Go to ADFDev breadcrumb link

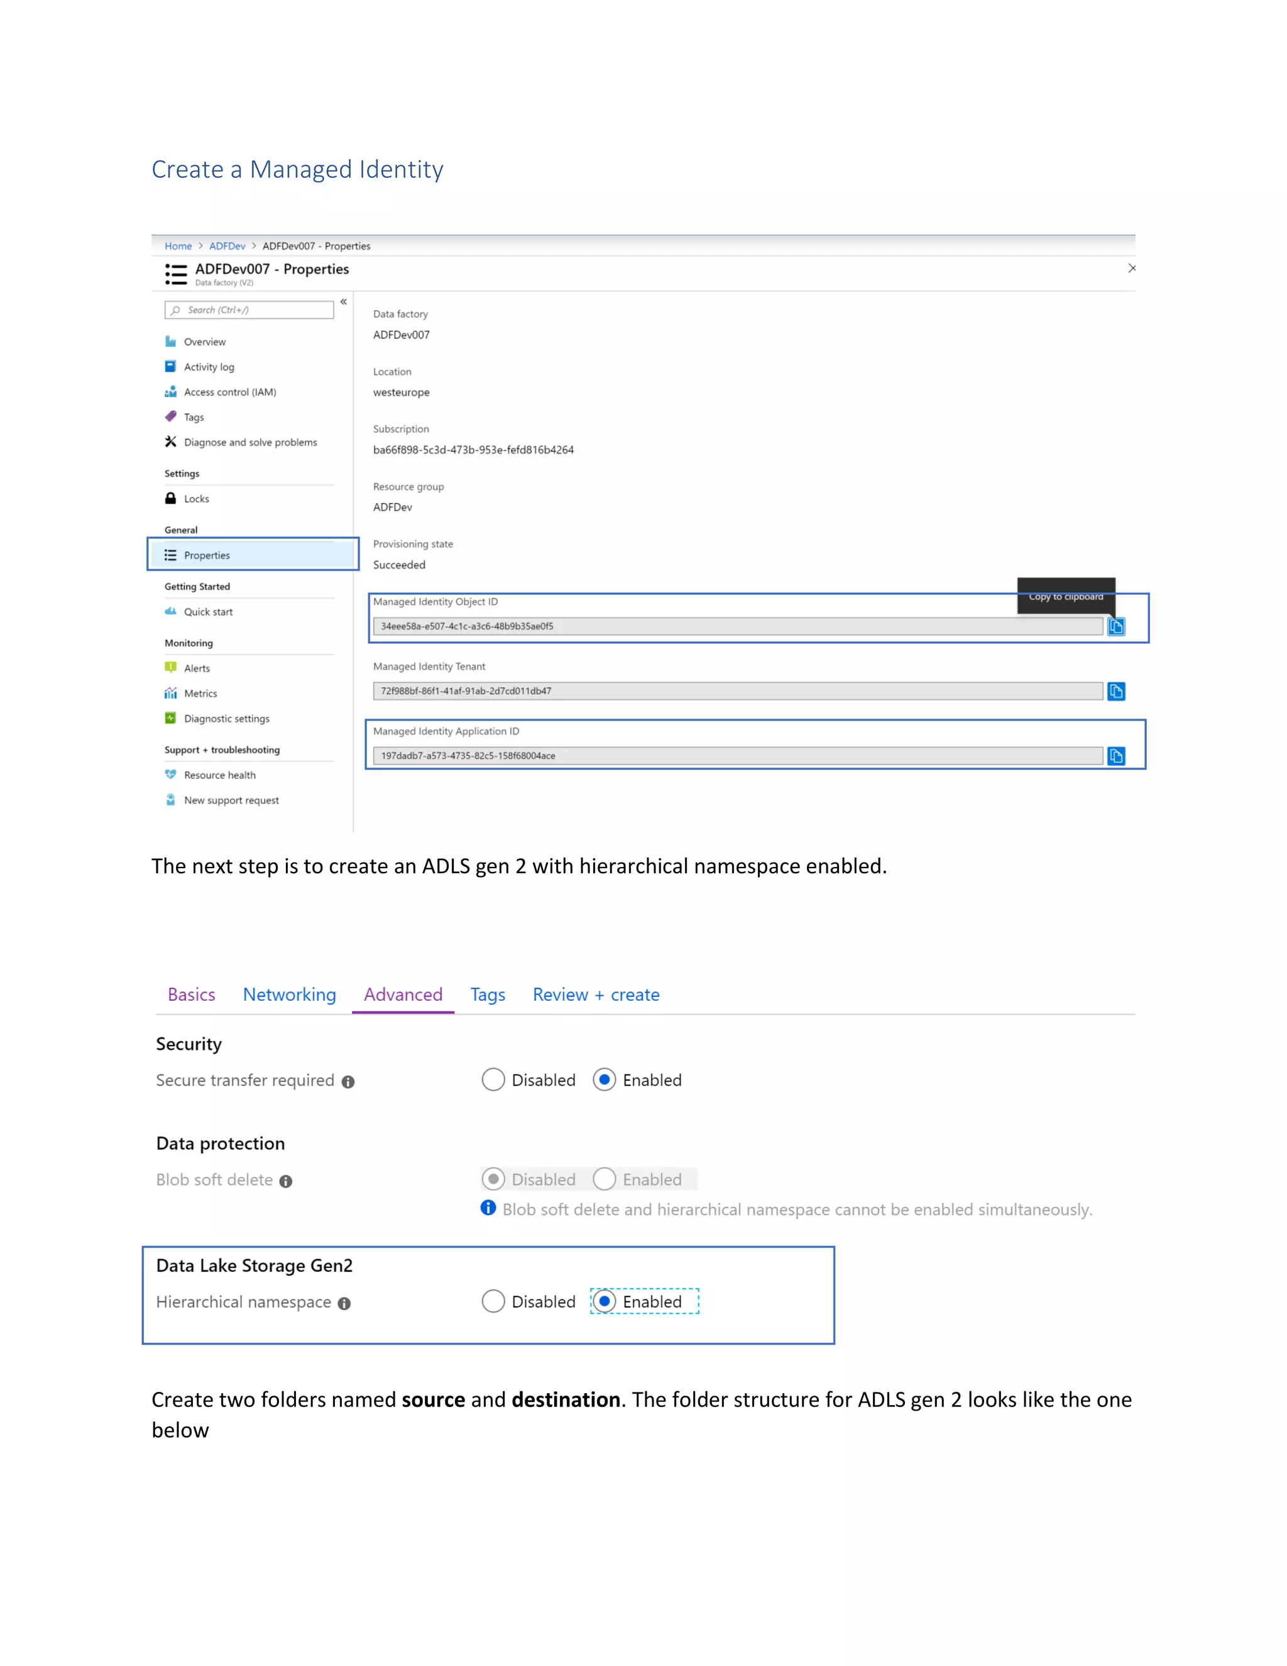coord(227,246)
